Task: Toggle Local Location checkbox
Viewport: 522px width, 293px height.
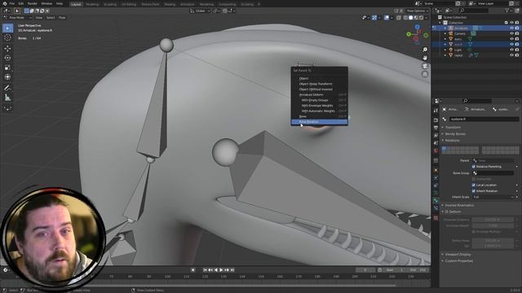Action: [x=474, y=185]
